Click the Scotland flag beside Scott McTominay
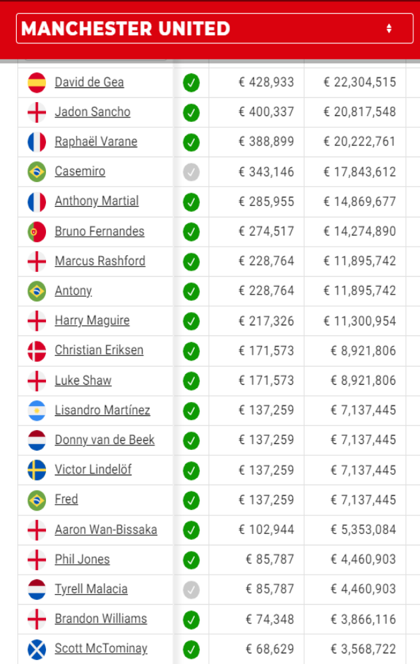The height and width of the screenshot is (664, 420). [37, 649]
